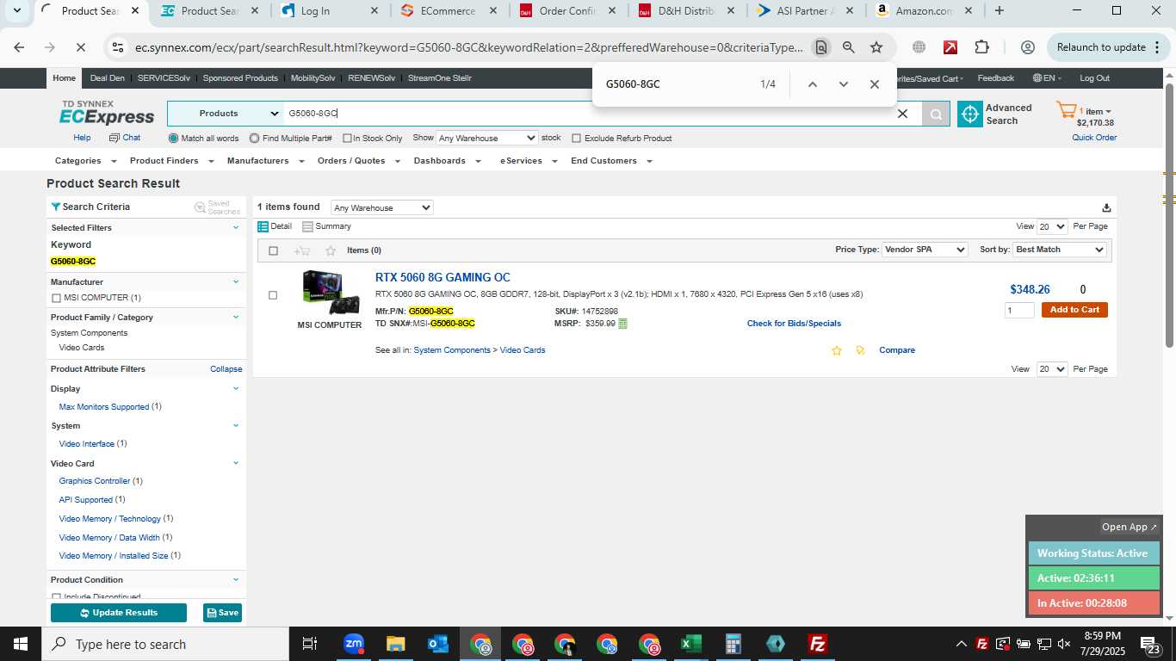The width and height of the screenshot is (1176, 661).
Task: Click MSRP price calculator icon
Action: (x=622, y=324)
